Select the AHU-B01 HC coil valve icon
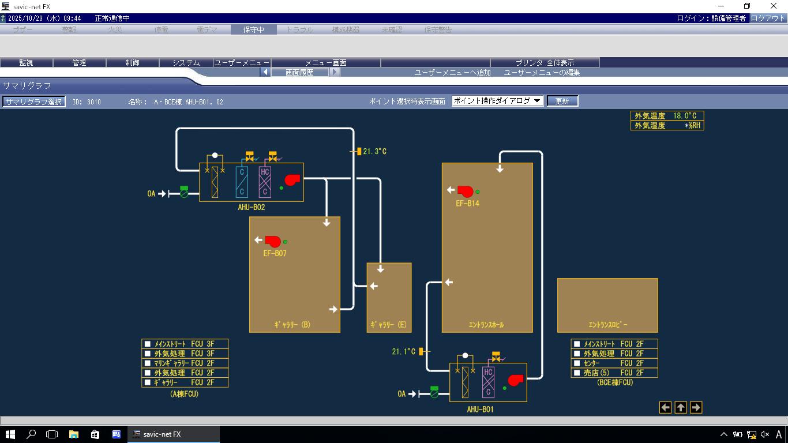This screenshot has height=443, width=788. click(x=496, y=356)
